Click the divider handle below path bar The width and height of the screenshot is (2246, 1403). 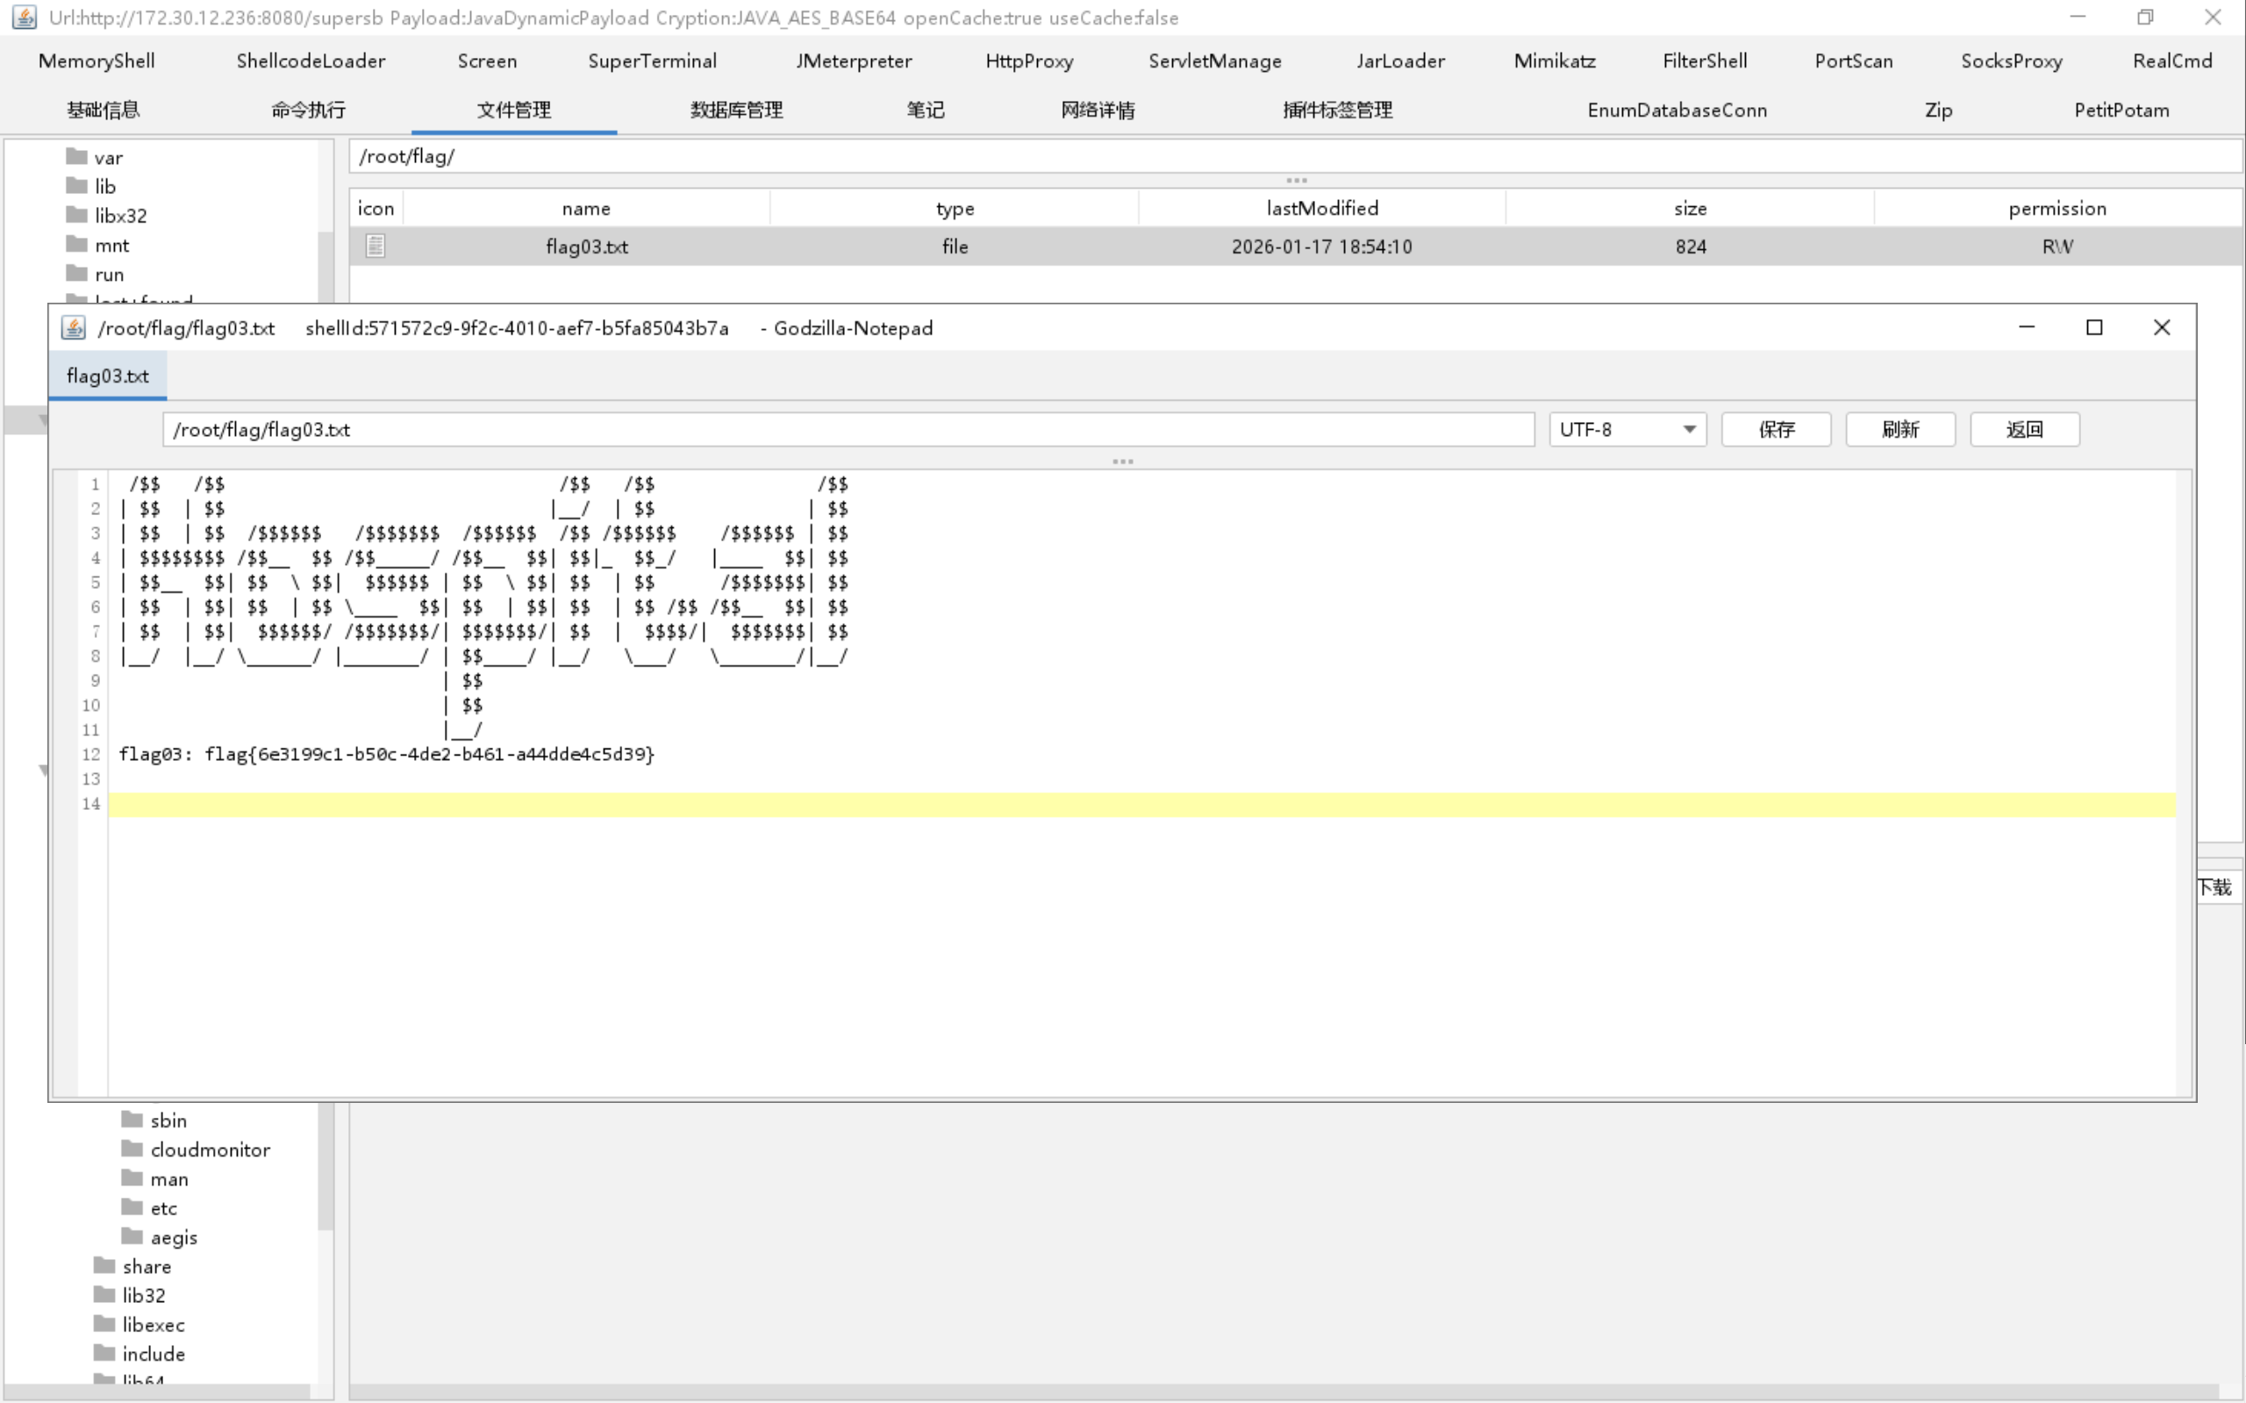[x=1296, y=180]
